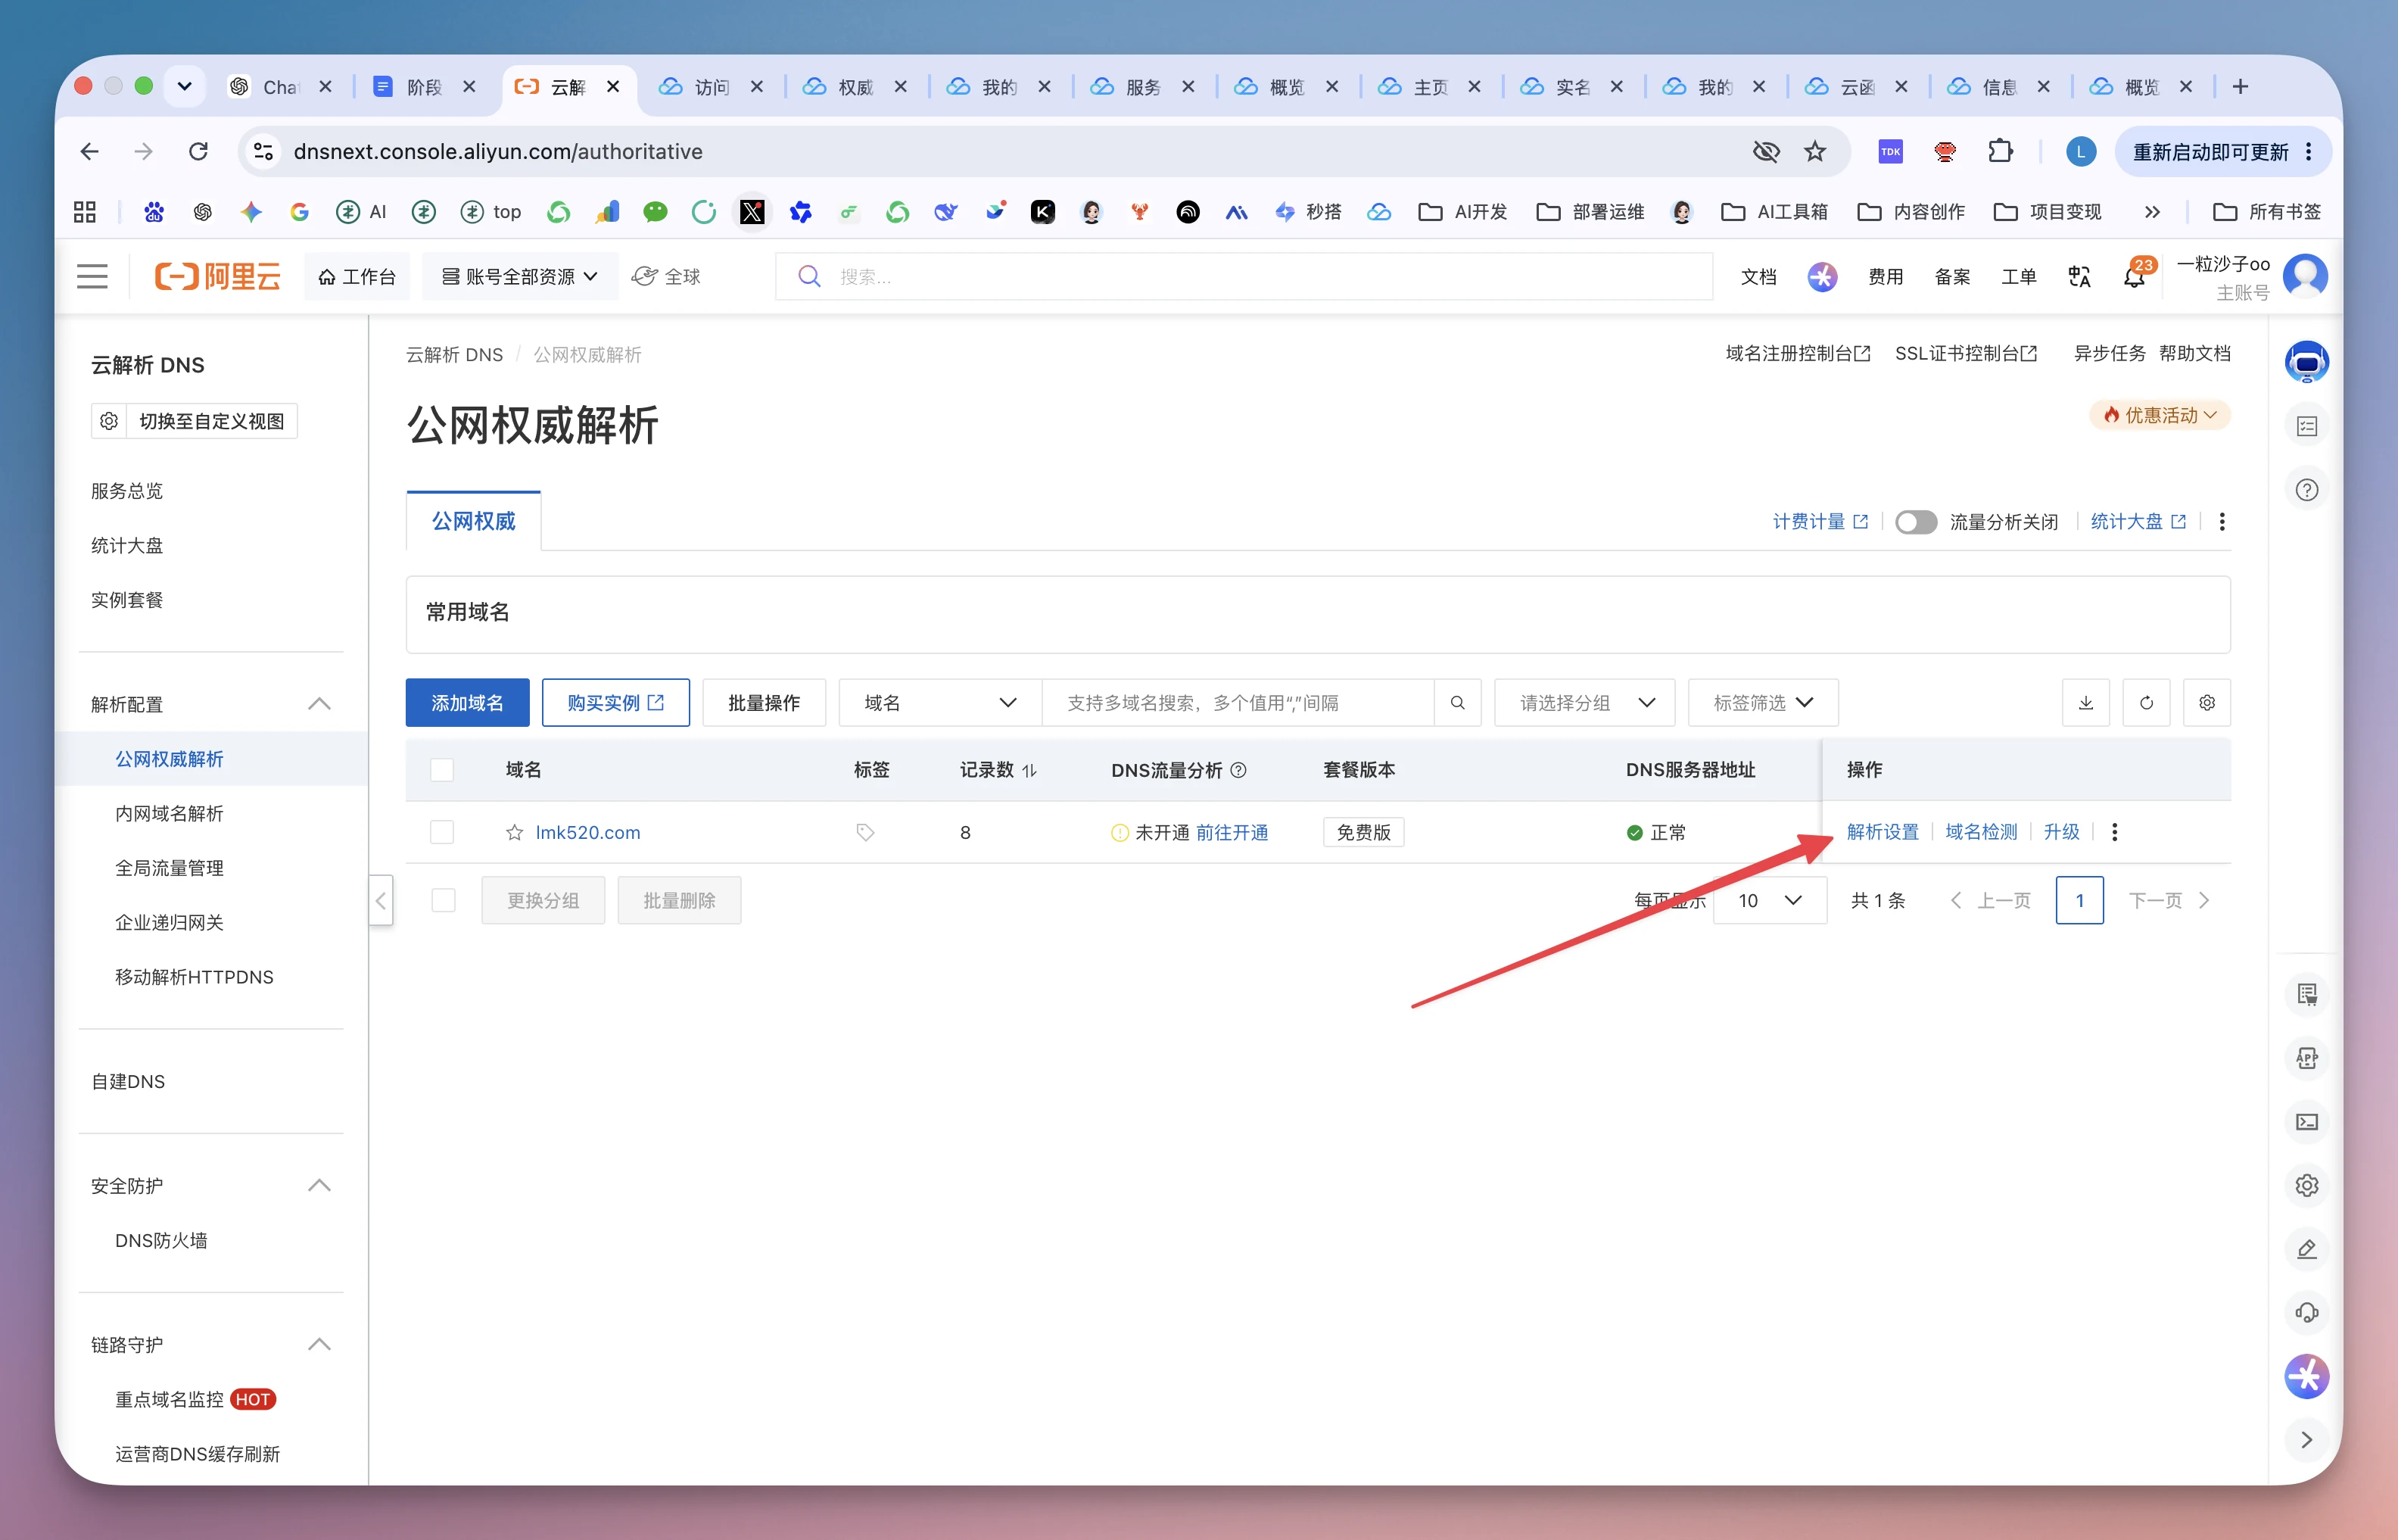
Task: Star the lmk520.com domain as favorite
Action: click(515, 832)
